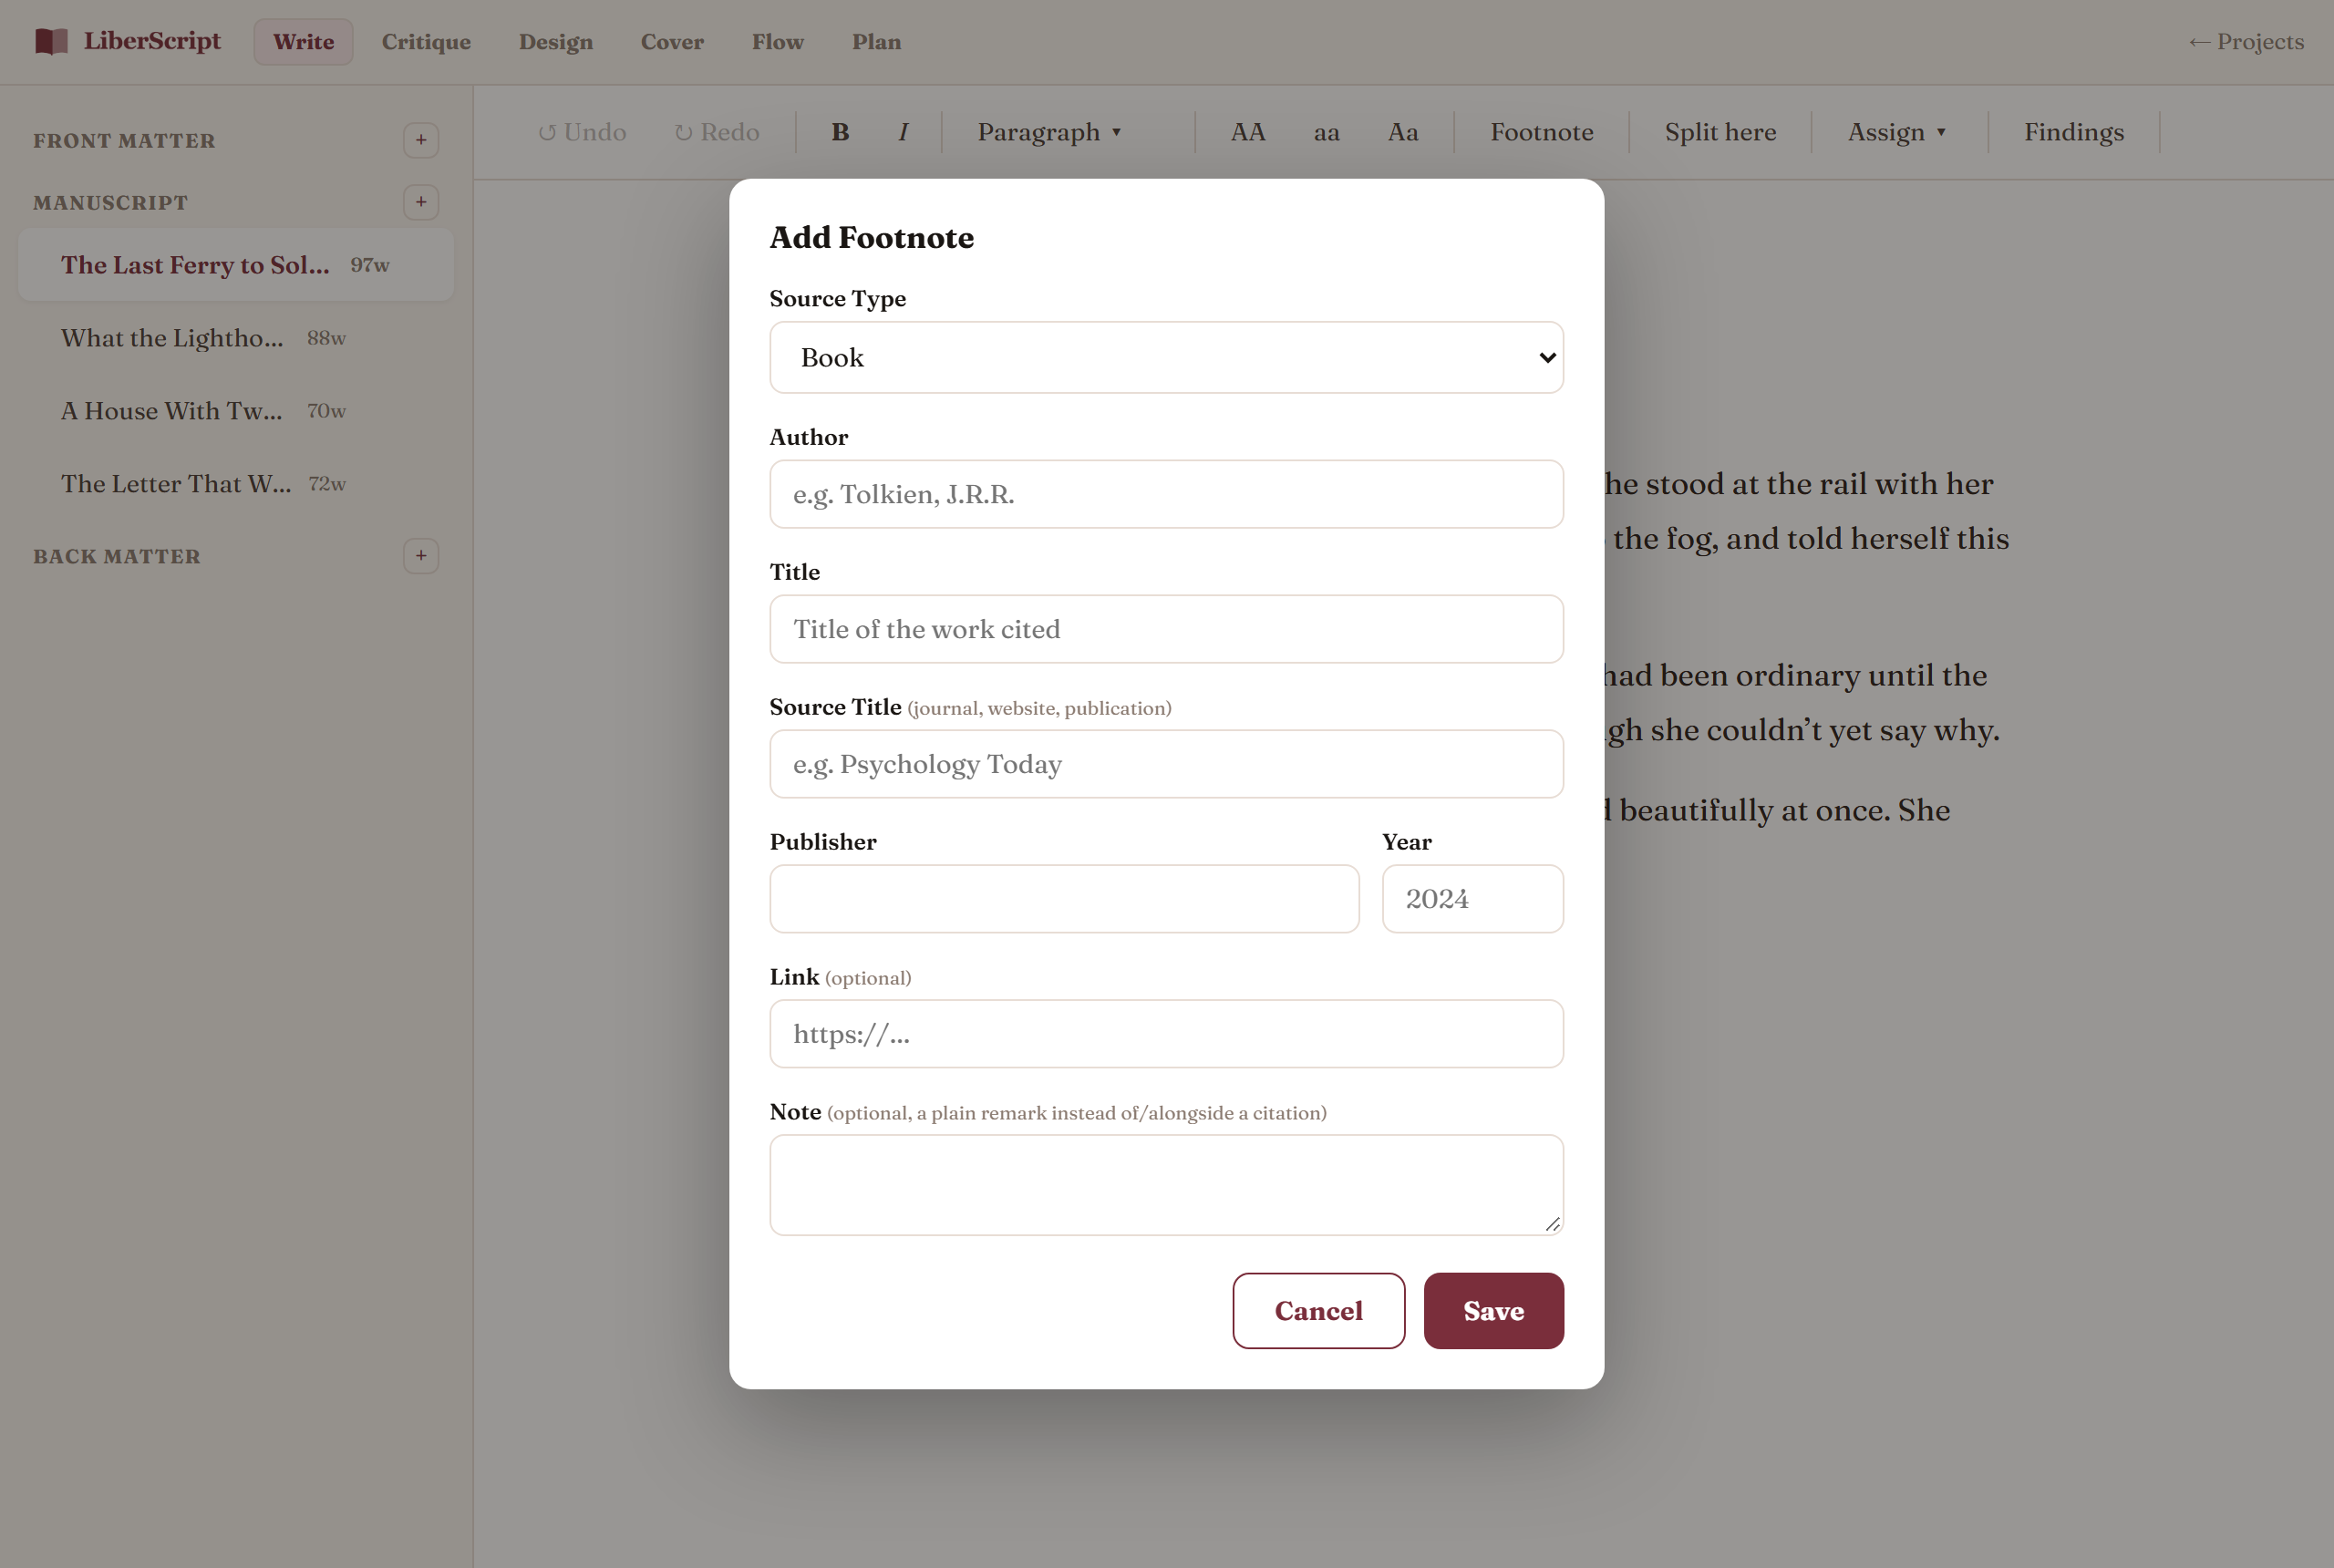The width and height of the screenshot is (2334, 1568).
Task: Click the LiberScript book logo icon
Action: (x=51, y=41)
